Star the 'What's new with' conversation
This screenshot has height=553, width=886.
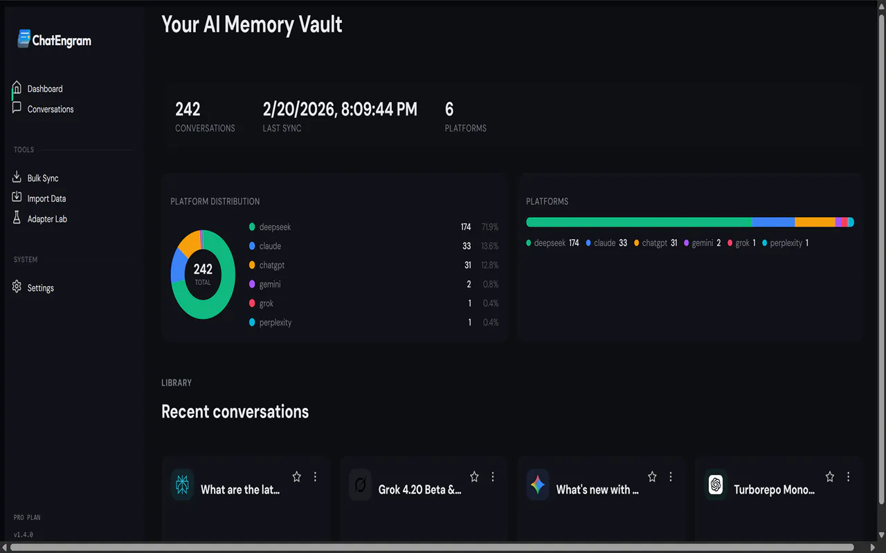coord(652,477)
